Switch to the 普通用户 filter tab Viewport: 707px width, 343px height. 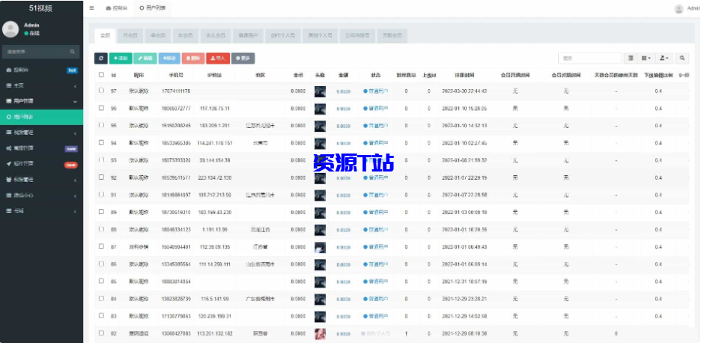coord(248,35)
